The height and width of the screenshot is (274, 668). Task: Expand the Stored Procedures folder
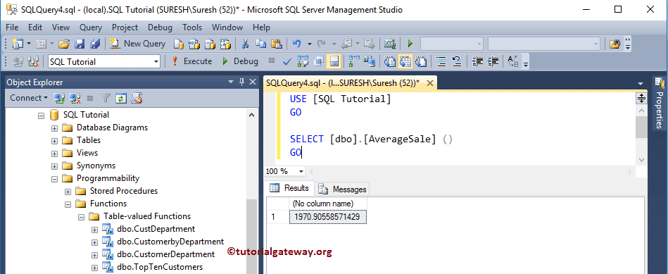pyautogui.click(x=68, y=192)
